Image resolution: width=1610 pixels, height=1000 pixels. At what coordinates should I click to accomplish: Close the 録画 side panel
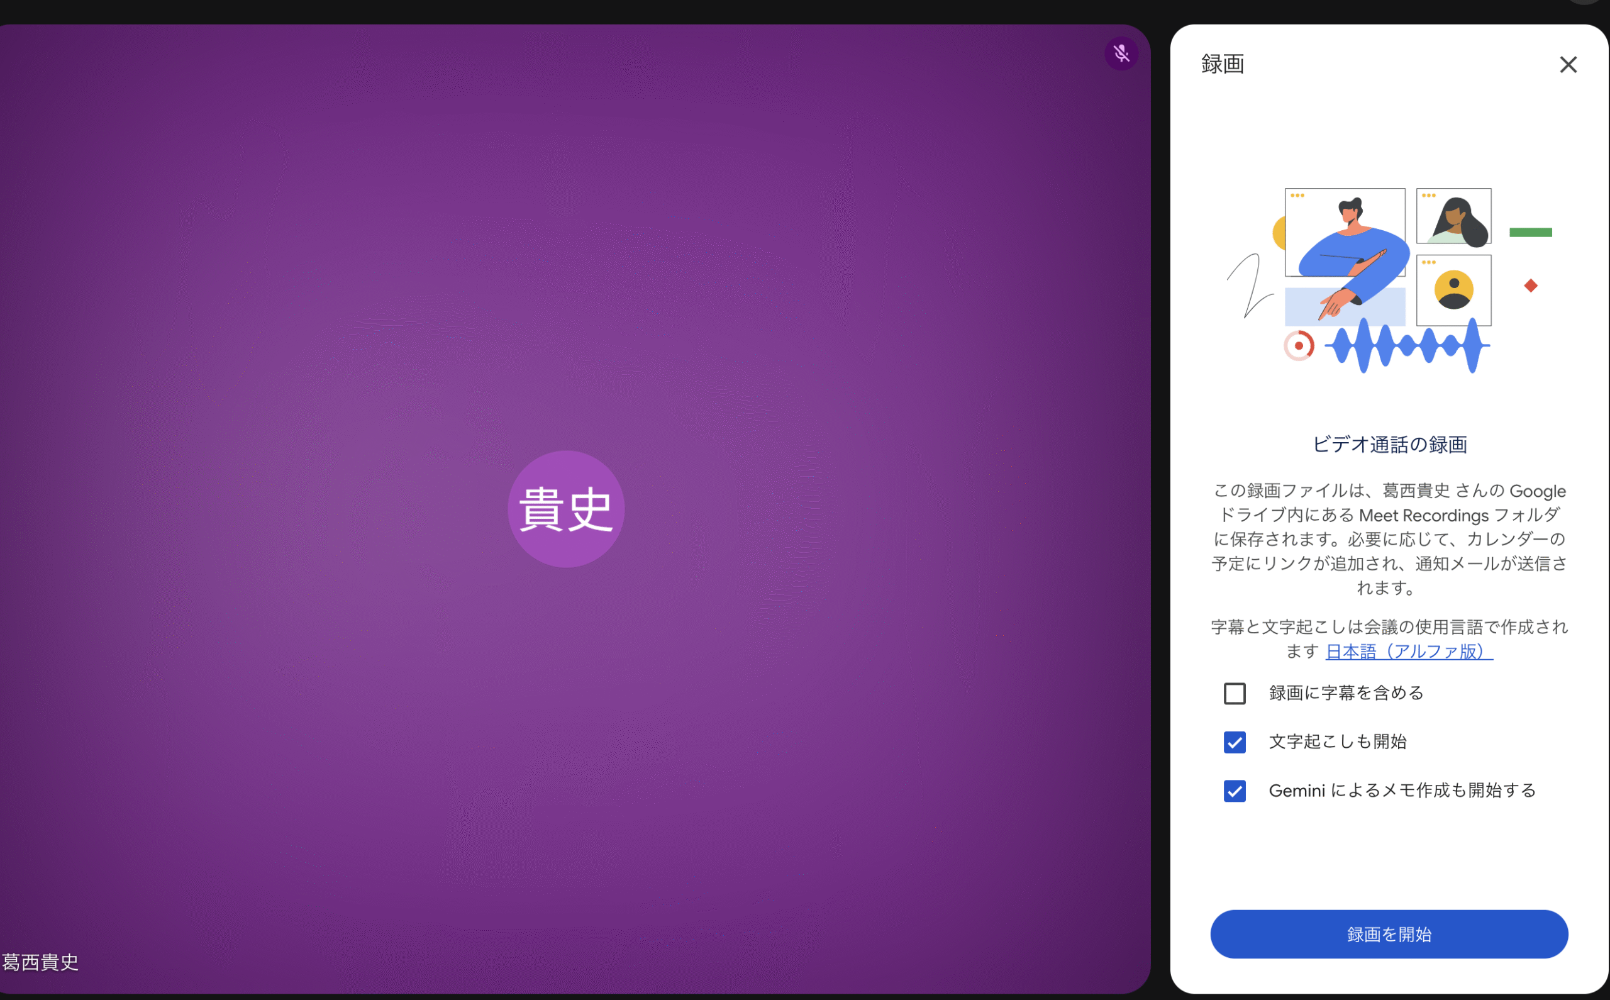click(x=1568, y=64)
